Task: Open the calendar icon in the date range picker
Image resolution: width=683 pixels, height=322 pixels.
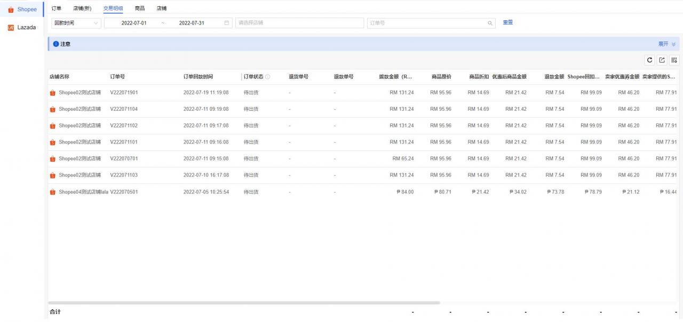Action: pyautogui.click(x=225, y=22)
